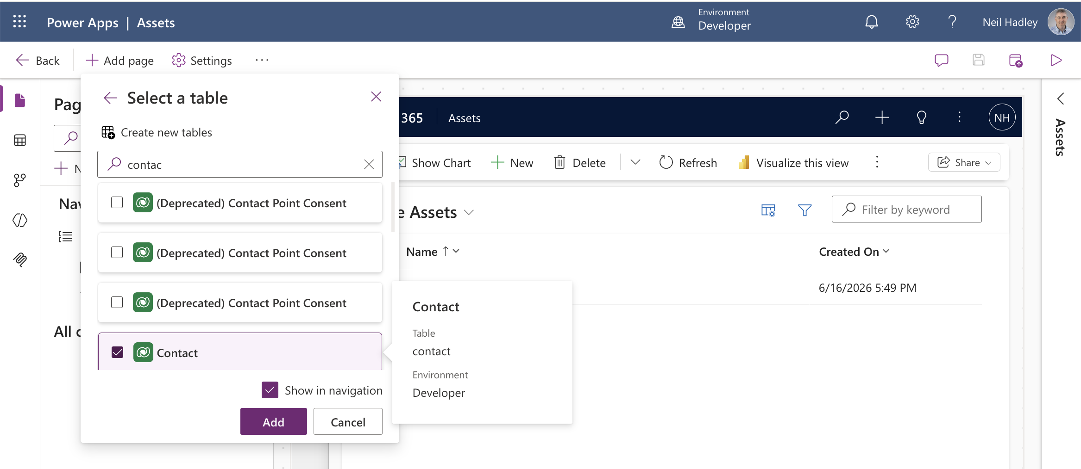Open the Share dropdown

coord(964,162)
